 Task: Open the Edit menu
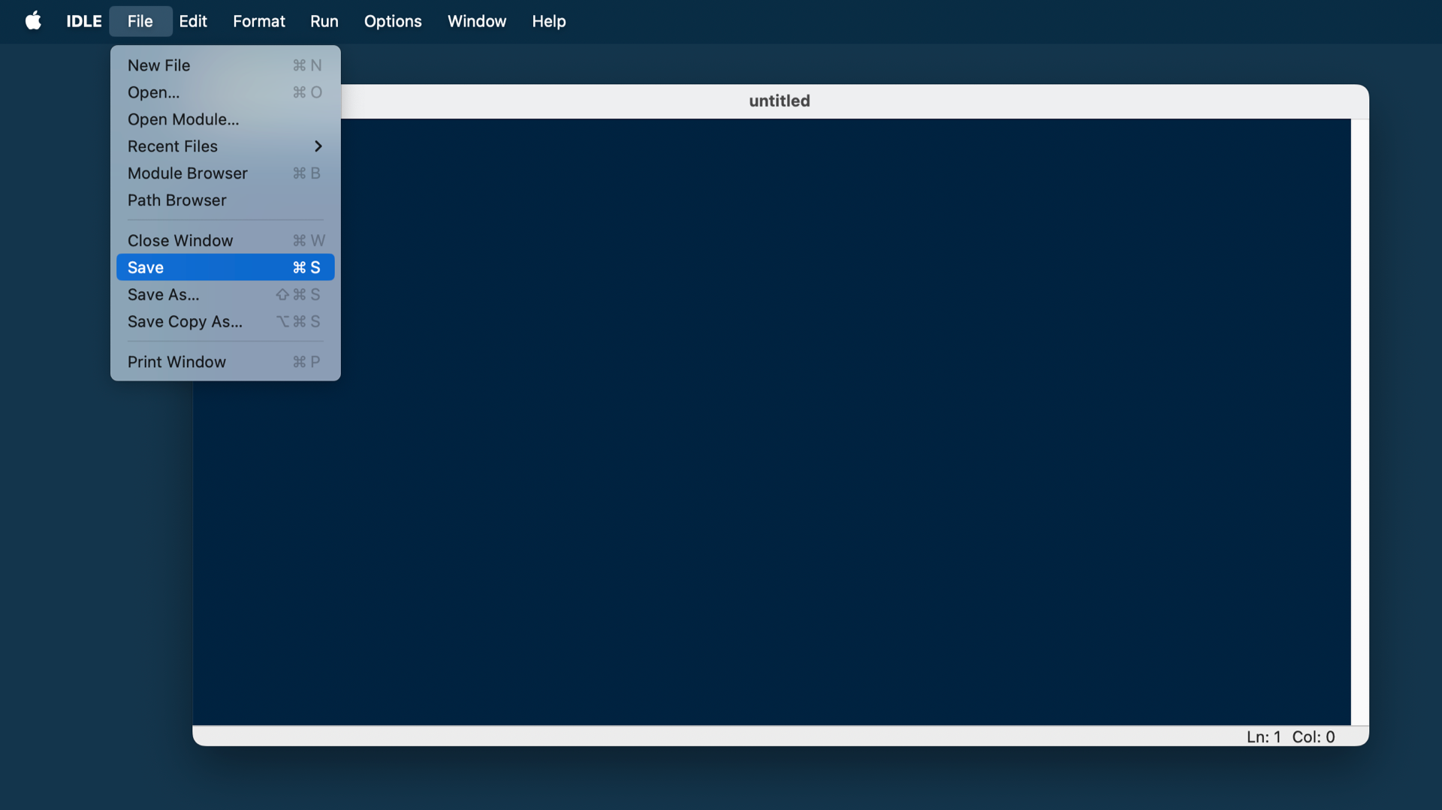(x=192, y=21)
